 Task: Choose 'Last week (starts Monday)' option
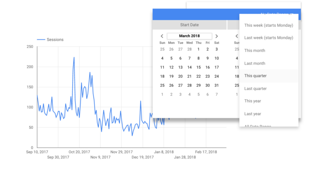(x=268, y=38)
